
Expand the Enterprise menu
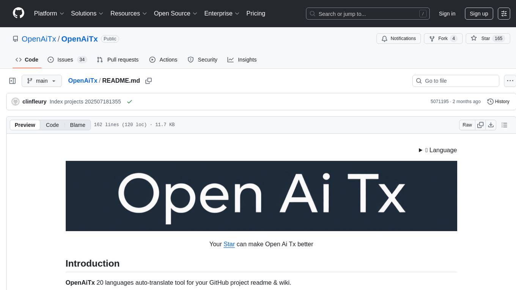[222, 13]
